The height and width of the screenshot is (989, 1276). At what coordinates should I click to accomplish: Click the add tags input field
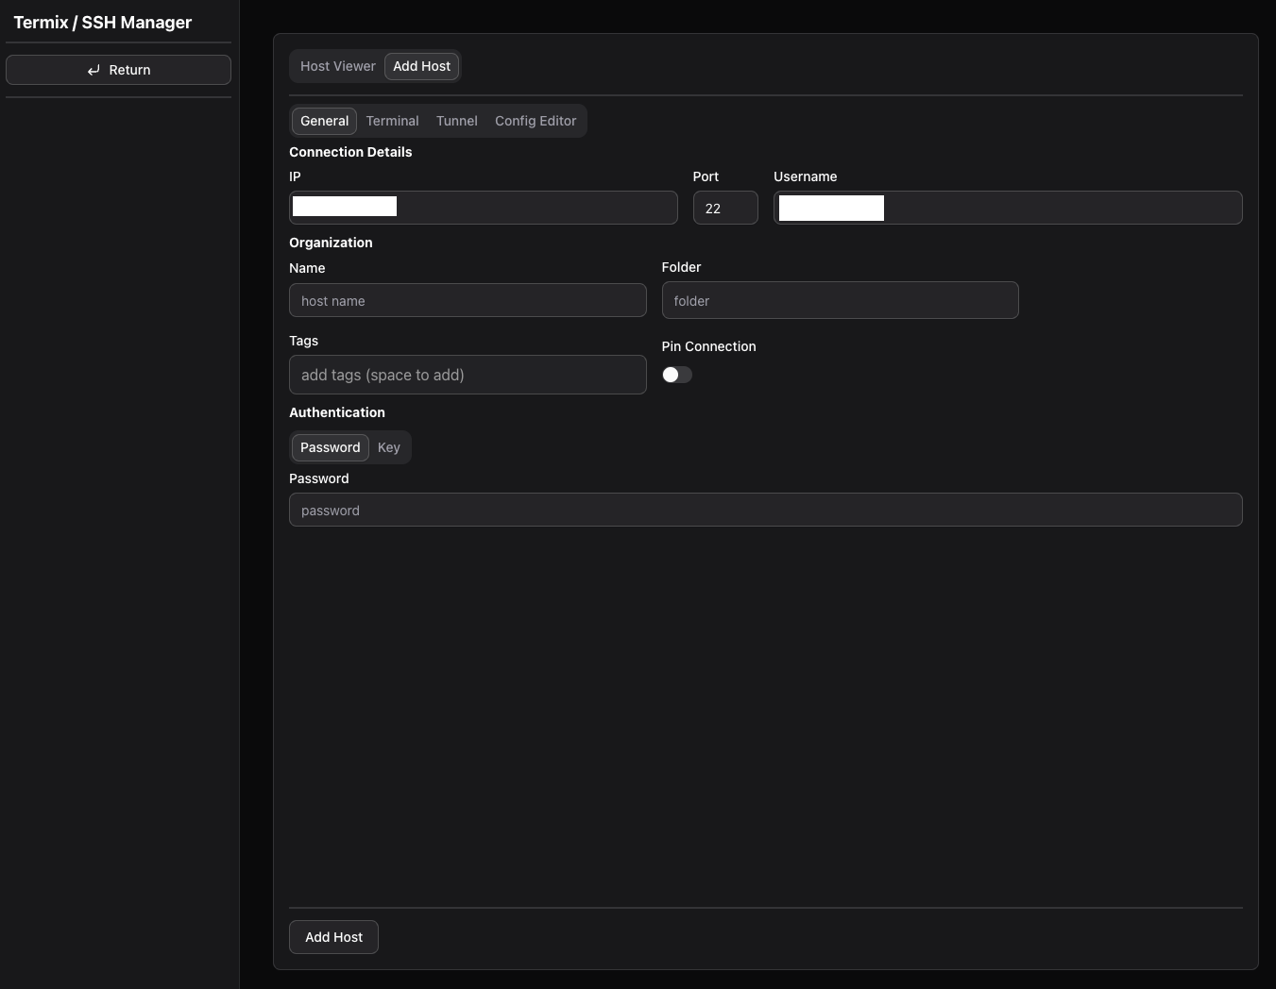tap(468, 375)
